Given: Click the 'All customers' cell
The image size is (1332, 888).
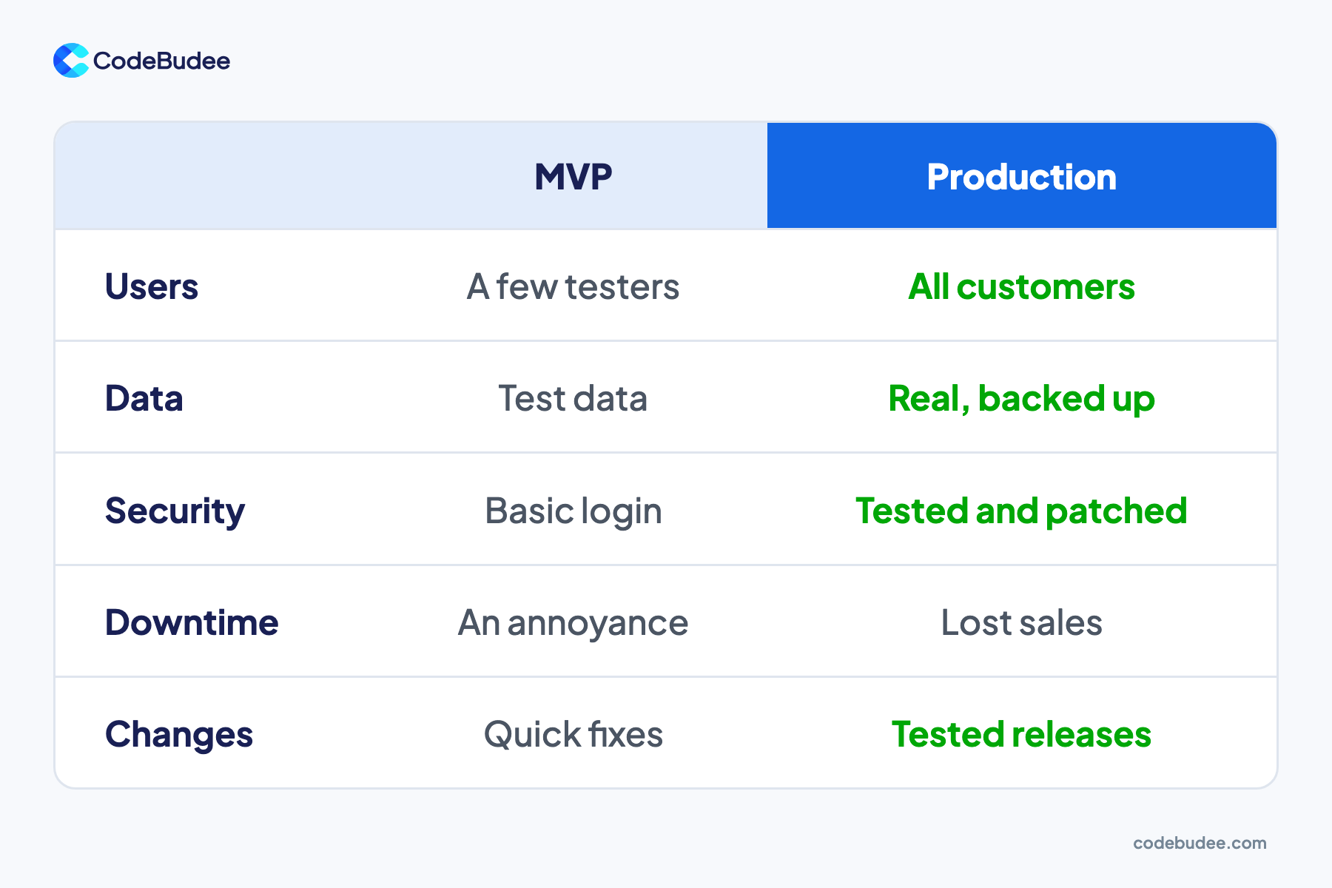Looking at the screenshot, I should click(1022, 286).
